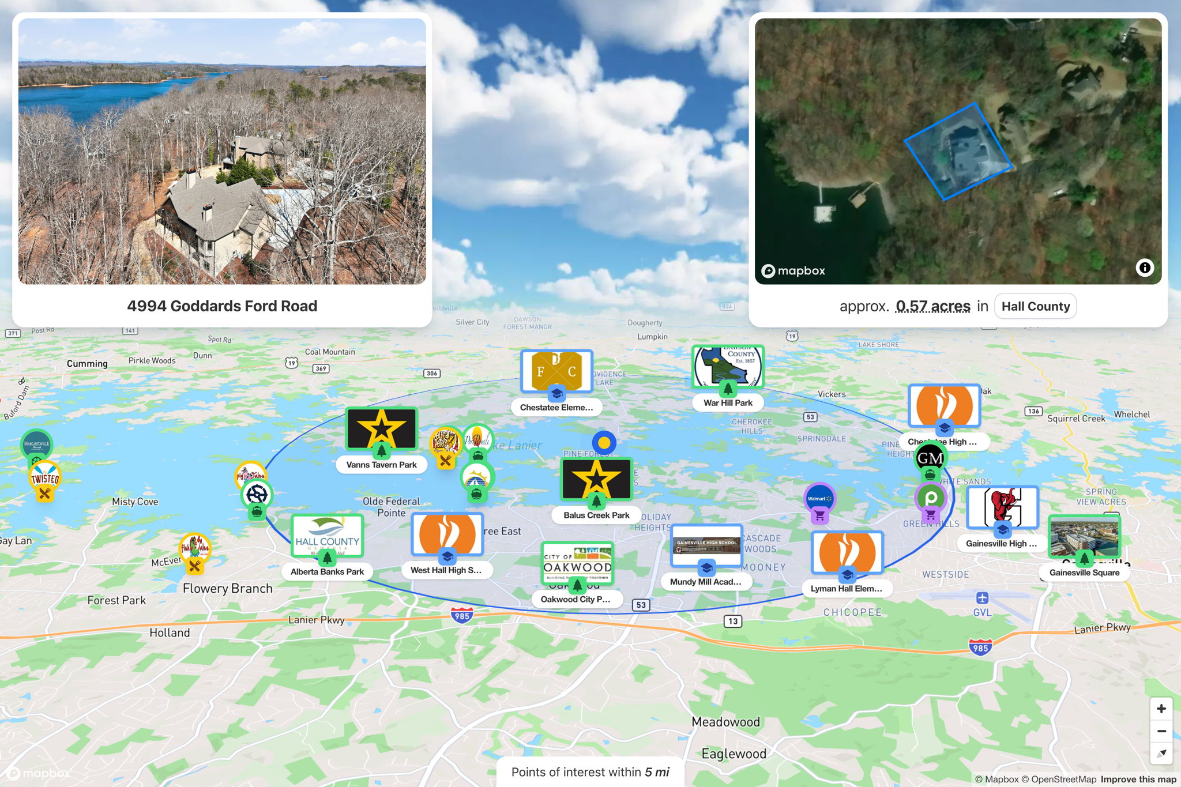Open Improve this map link

1138,780
